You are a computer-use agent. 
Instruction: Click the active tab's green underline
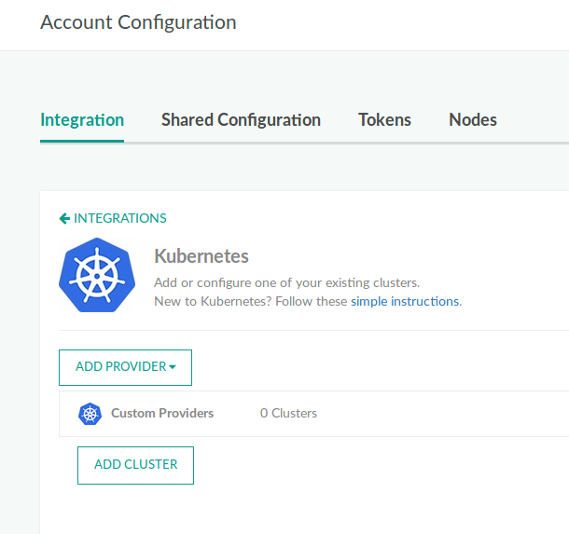82,141
